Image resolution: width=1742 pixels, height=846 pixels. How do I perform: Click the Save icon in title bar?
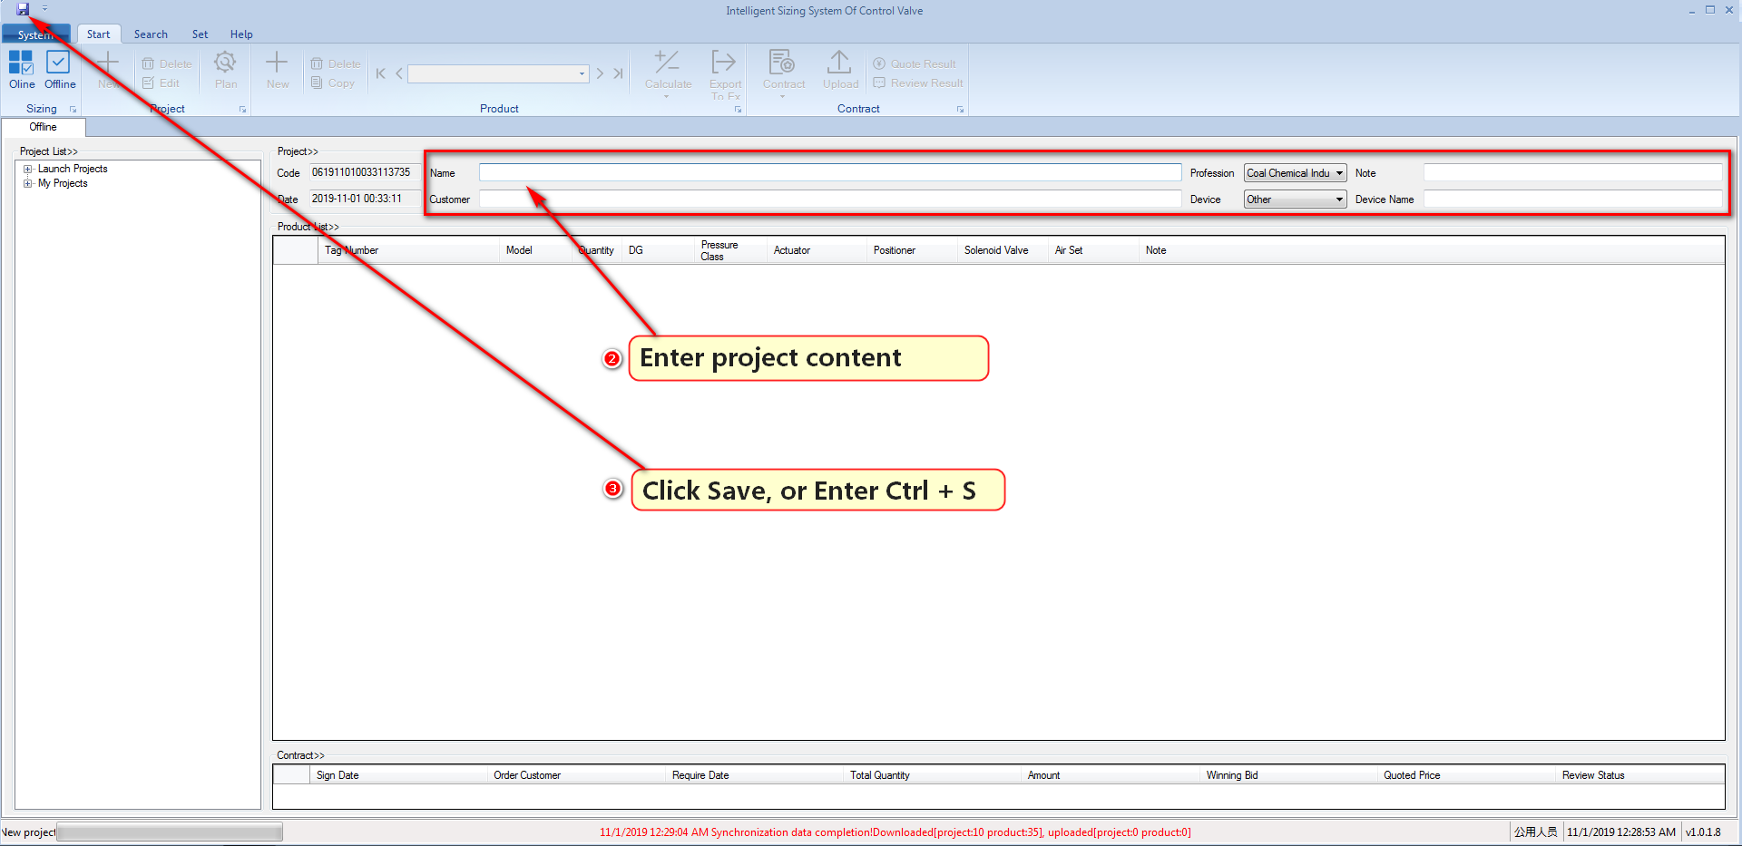point(23,9)
